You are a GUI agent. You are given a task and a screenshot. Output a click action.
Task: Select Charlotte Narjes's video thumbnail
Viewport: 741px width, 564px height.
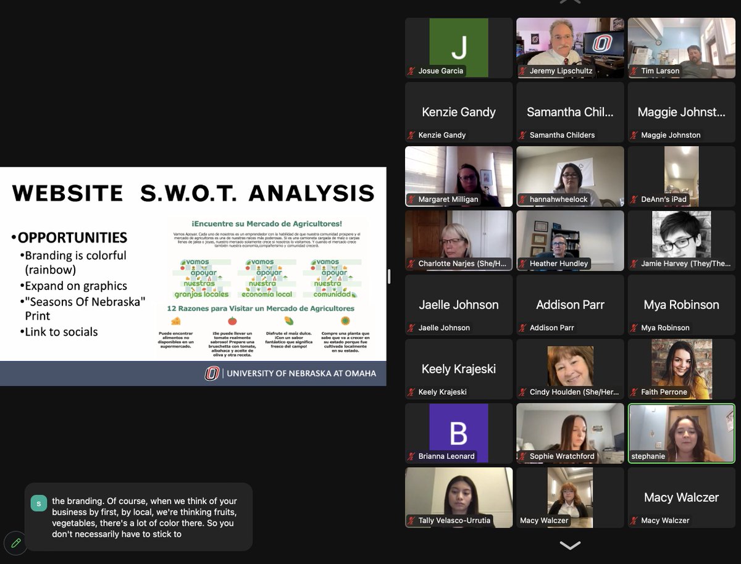click(x=459, y=241)
